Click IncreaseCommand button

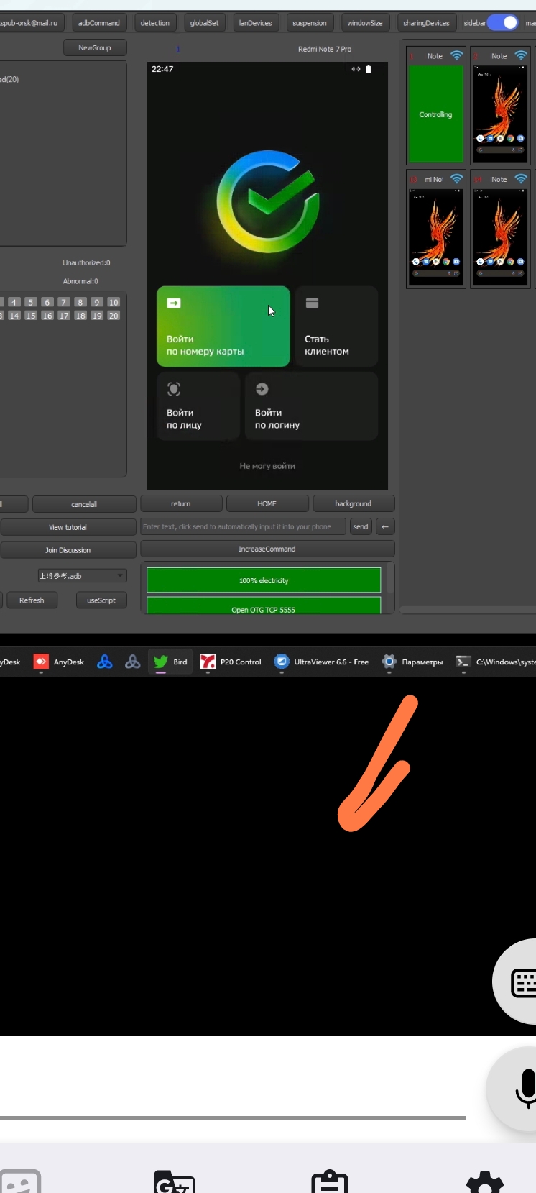click(267, 549)
